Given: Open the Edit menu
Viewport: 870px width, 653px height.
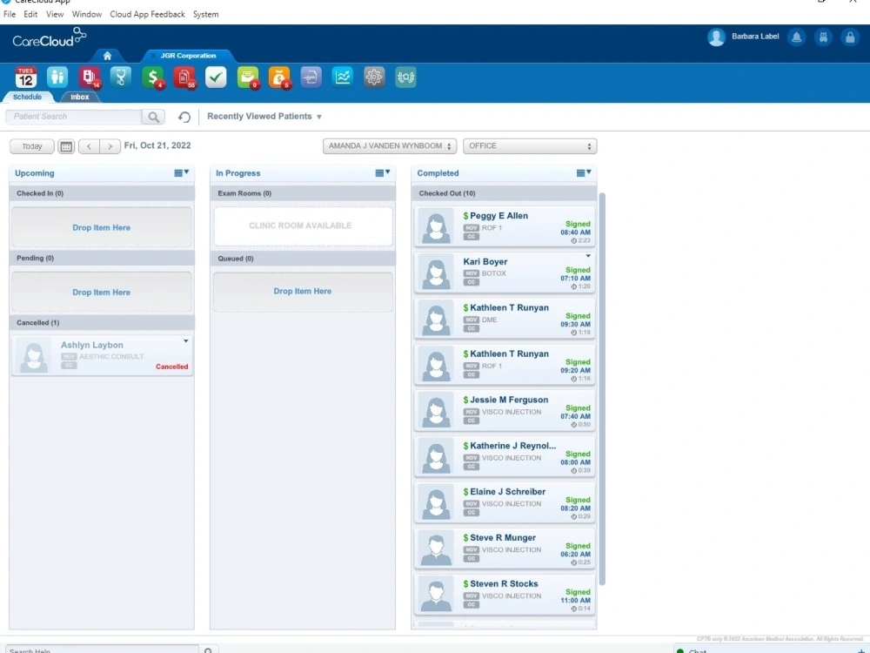Looking at the screenshot, I should tap(30, 15).
